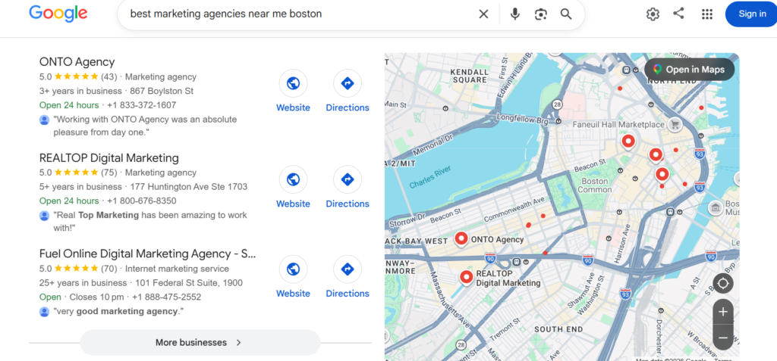This screenshot has width=777, height=361.
Task: Click ONTO Agency phone number +1 833-372-1607
Action: [141, 105]
